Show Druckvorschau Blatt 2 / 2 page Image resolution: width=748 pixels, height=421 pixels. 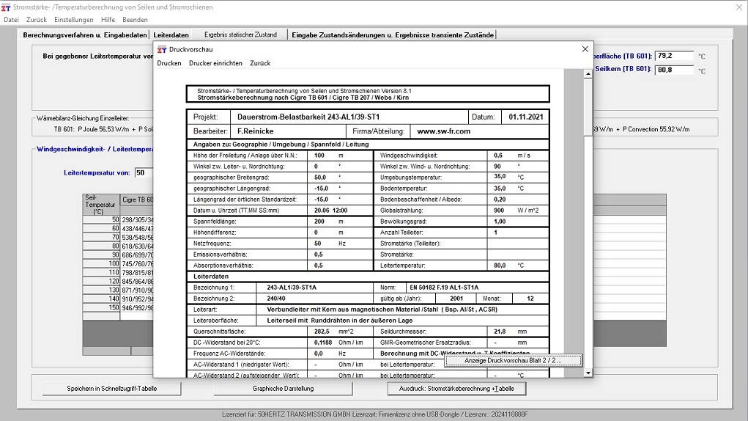[x=513, y=361]
